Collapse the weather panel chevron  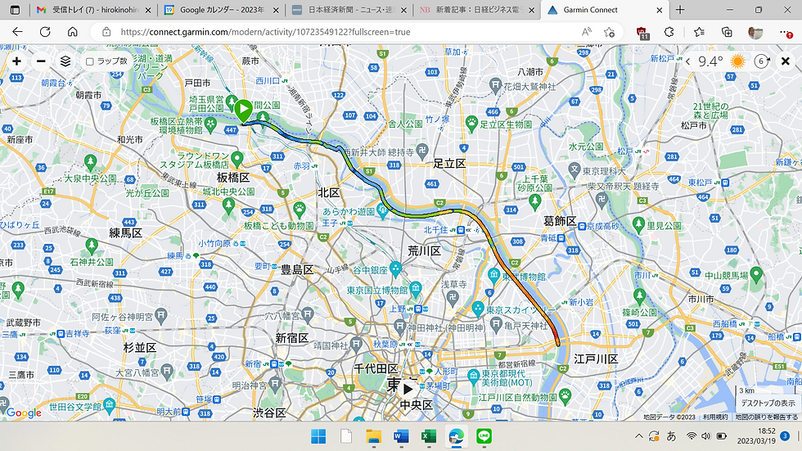pyautogui.click(x=688, y=61)
